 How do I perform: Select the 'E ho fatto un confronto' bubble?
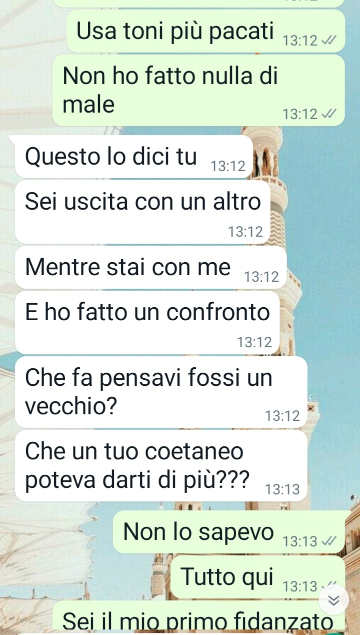pos(147,323)
